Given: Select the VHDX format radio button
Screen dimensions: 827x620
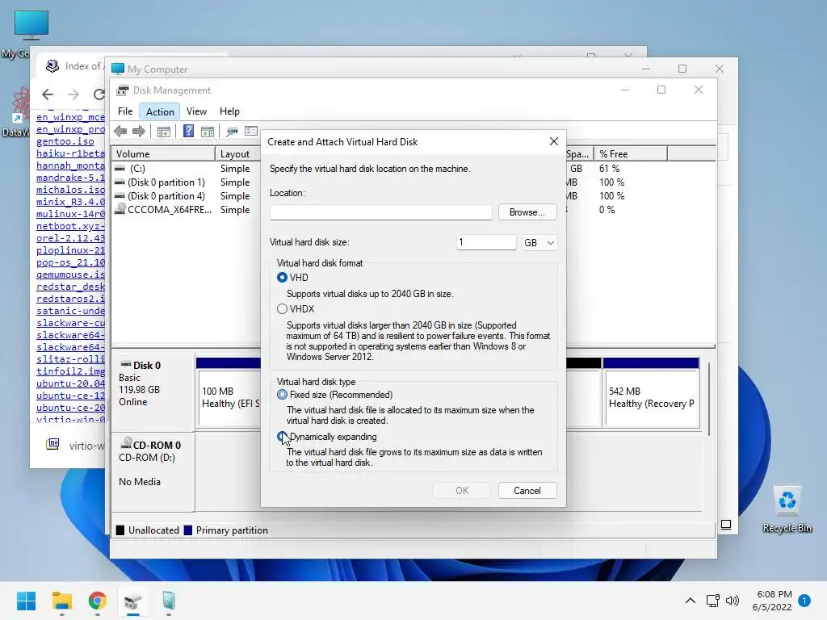Looking at the screenshot, I should click(282, 309).
